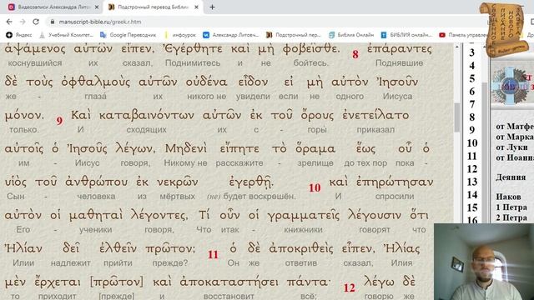Open the Google Переводчик bookmark

(x=128, y=35)
